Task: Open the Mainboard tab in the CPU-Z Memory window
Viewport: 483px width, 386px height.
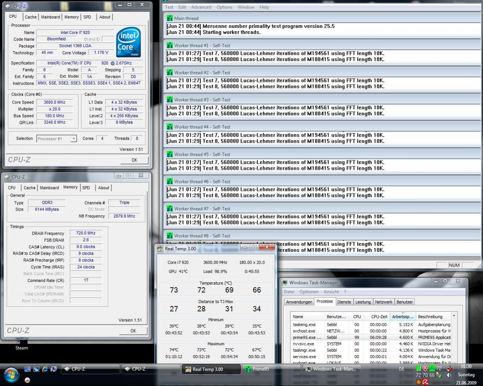Action: click(x=49, y=188)
